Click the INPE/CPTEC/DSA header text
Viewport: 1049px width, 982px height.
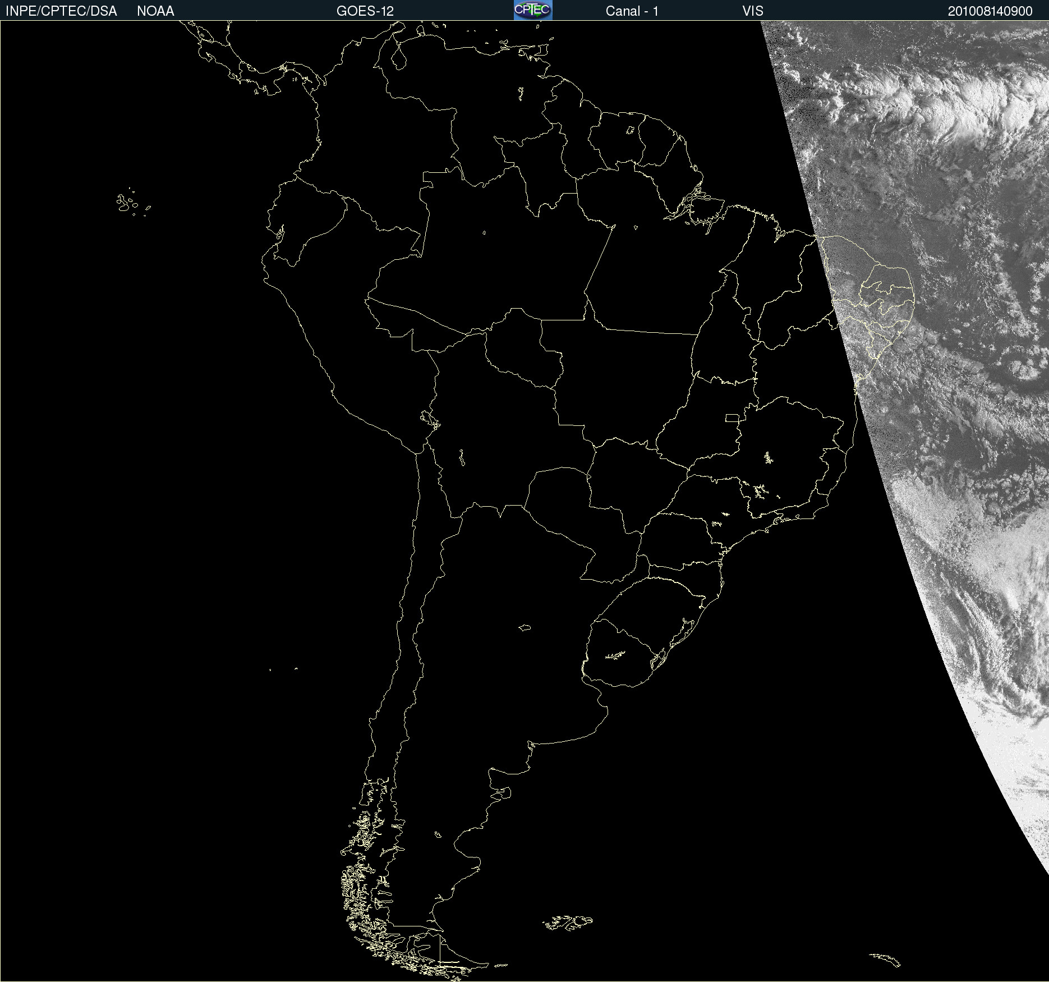tap(61, 11)
